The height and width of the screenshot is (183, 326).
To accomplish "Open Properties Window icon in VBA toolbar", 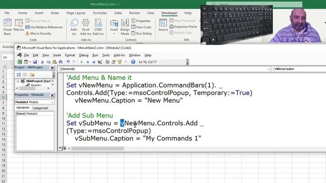I will click(113, 62).
